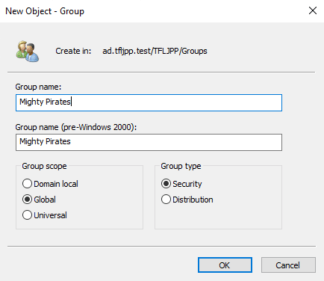Close the New Object - Group dialog

[x=313, y=10]
